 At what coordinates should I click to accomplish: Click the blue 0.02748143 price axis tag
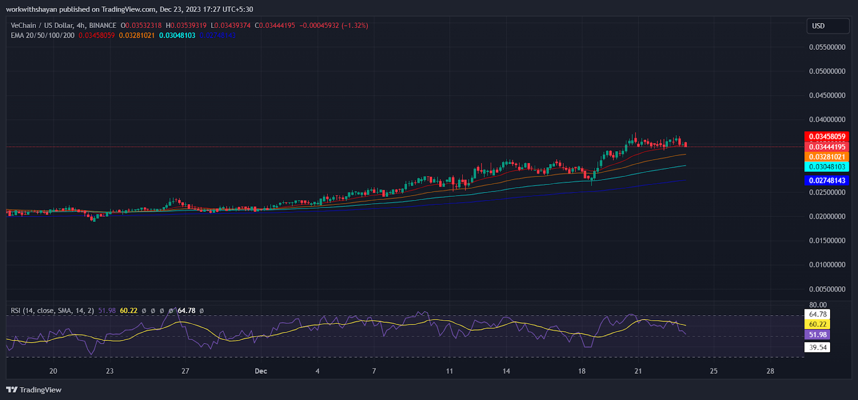827,181
